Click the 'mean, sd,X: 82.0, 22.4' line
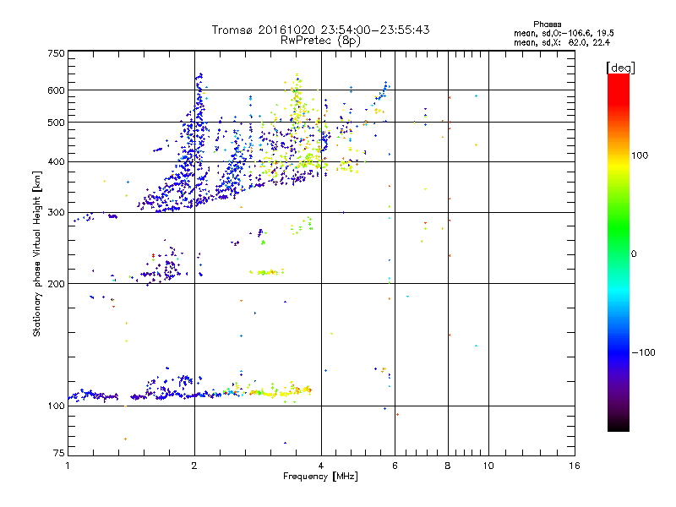676x507 pixels. coord(562,42)
